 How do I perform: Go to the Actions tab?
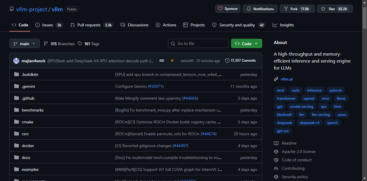pos(166,25)
